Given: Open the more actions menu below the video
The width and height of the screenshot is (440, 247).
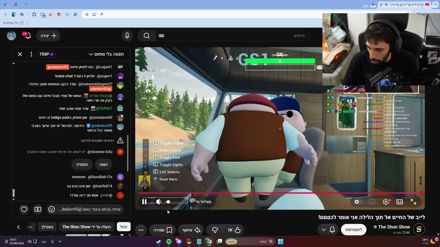Looking at the screenshot, I should coord(141,230).
